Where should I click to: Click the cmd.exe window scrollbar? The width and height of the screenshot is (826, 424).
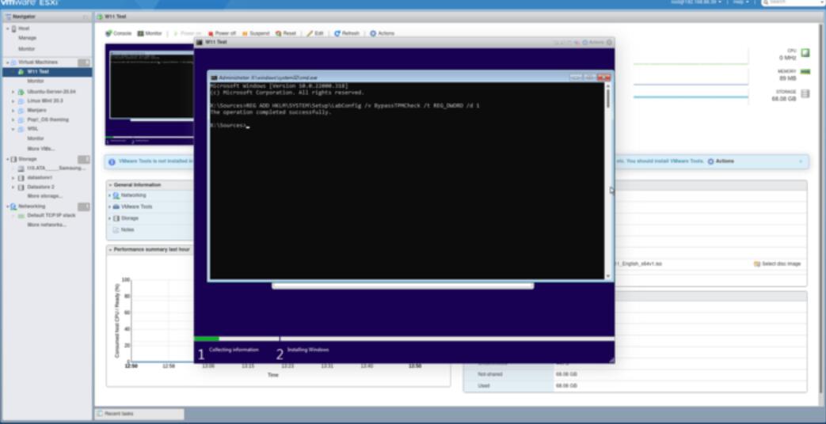[x=608, y=180]
